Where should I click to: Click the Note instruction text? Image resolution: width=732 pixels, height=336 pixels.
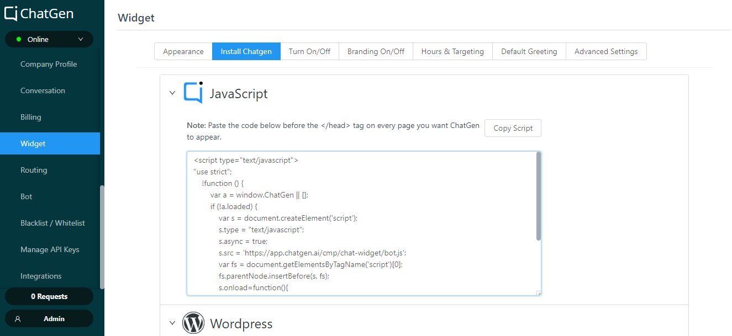click(333, 131)
